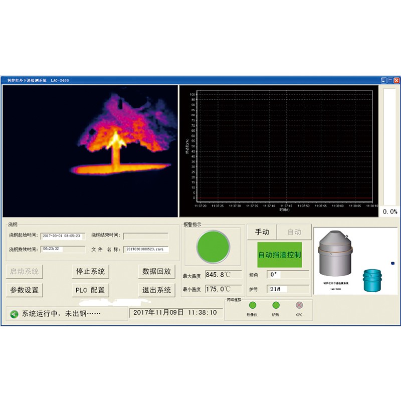Click the cyan ladle model
401x401 pixels.
(372, 281)
